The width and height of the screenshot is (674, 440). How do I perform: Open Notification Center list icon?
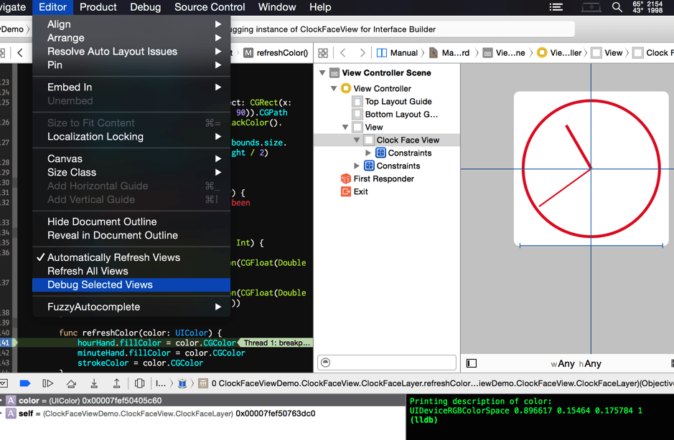pos(556,7)
